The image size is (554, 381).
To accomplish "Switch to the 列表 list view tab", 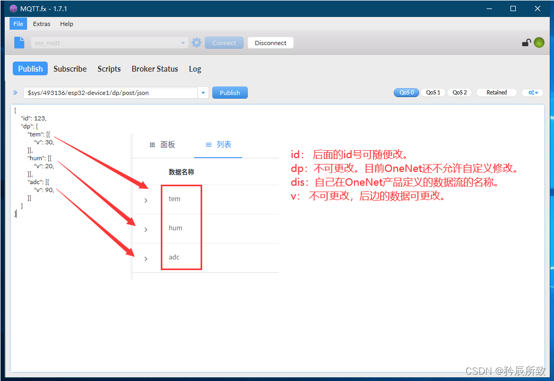I will point(218,144).
